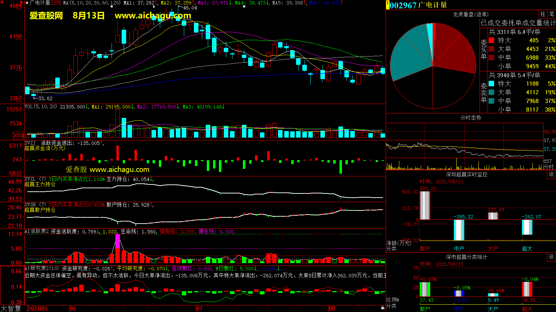The height and width of the screenshot is (312, 556).
Task: Select the 龙虎看盘(逐单) panel title
Action: point(471,14)
